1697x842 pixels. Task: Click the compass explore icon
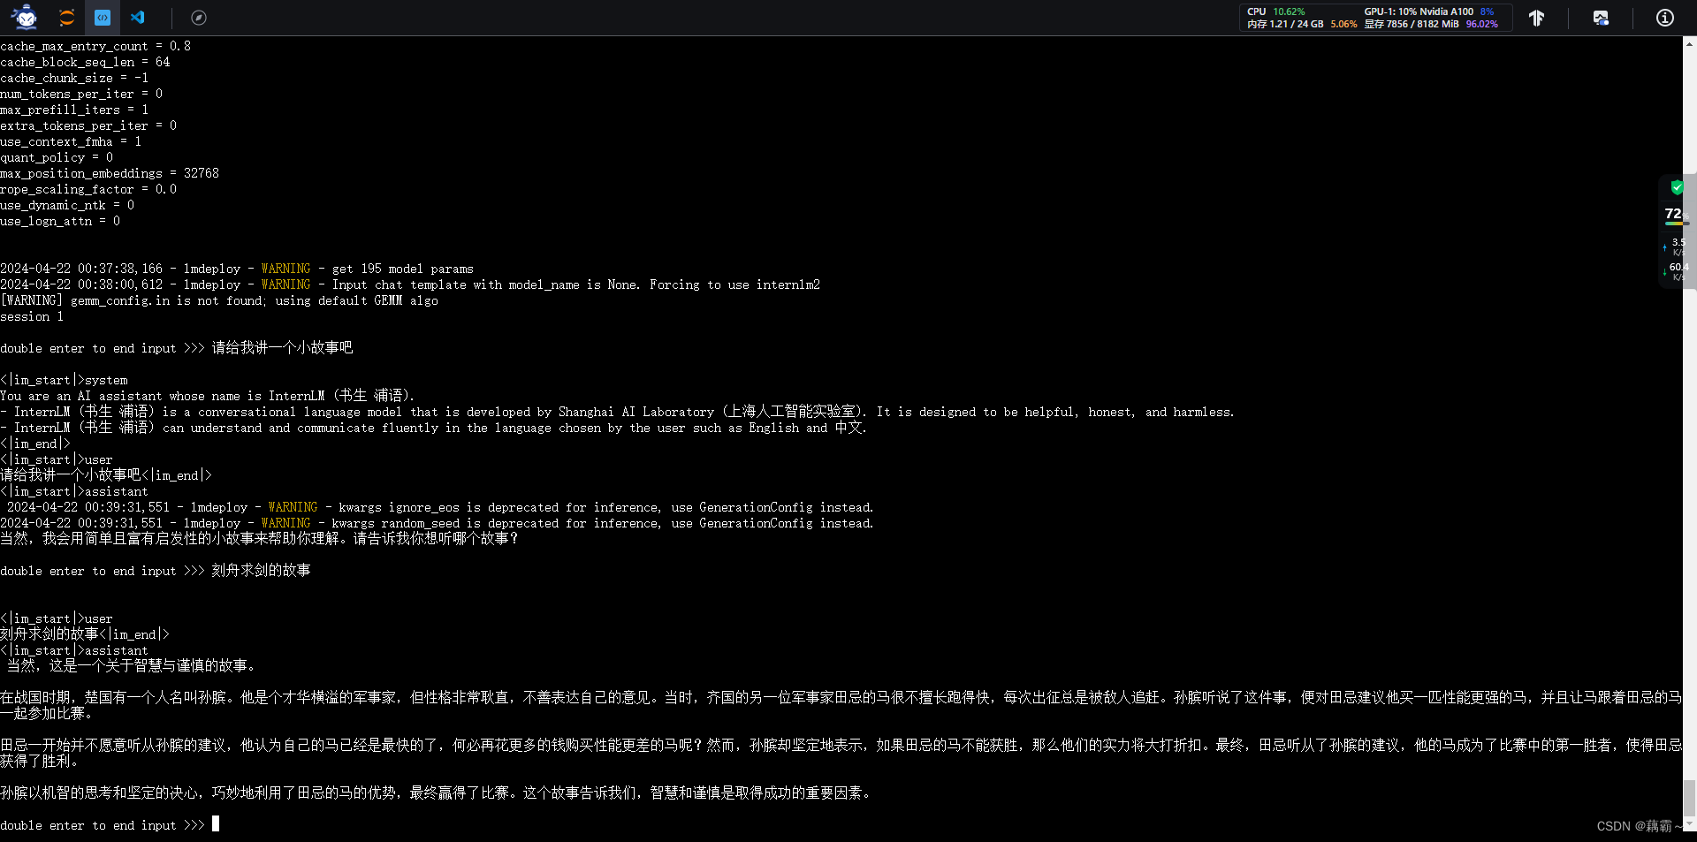(x=199, y=18)
